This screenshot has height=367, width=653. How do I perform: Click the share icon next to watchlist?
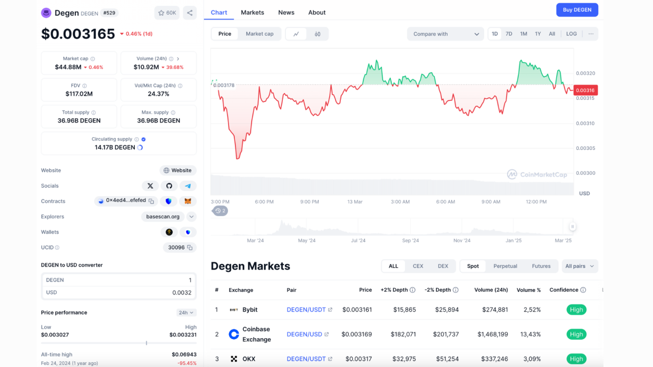click(x=190, y=13)
